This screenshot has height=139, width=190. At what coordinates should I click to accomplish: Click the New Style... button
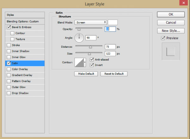click(x=171, y=31)
